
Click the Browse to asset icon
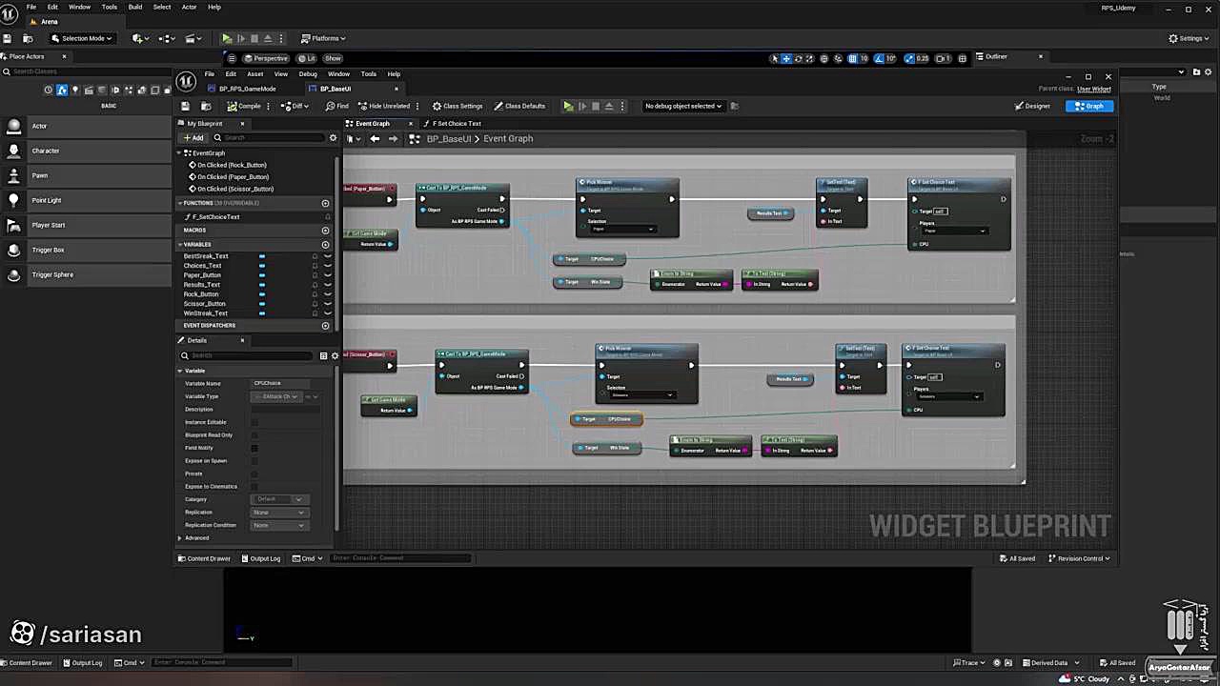click(x=208, y=106)
